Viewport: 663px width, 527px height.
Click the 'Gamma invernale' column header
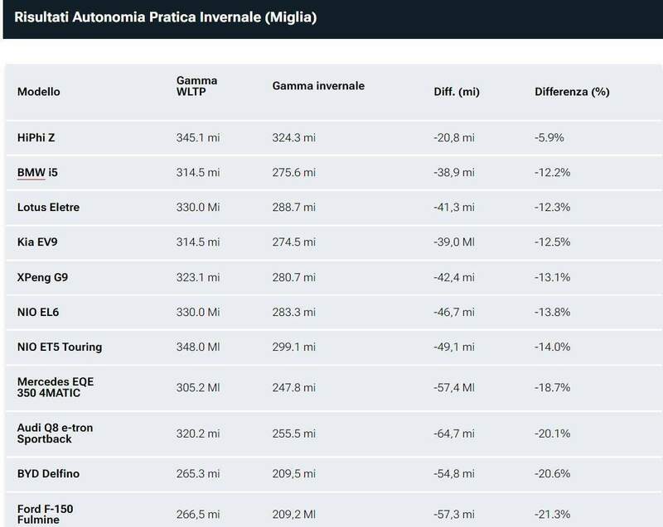(x=318, y=86)
